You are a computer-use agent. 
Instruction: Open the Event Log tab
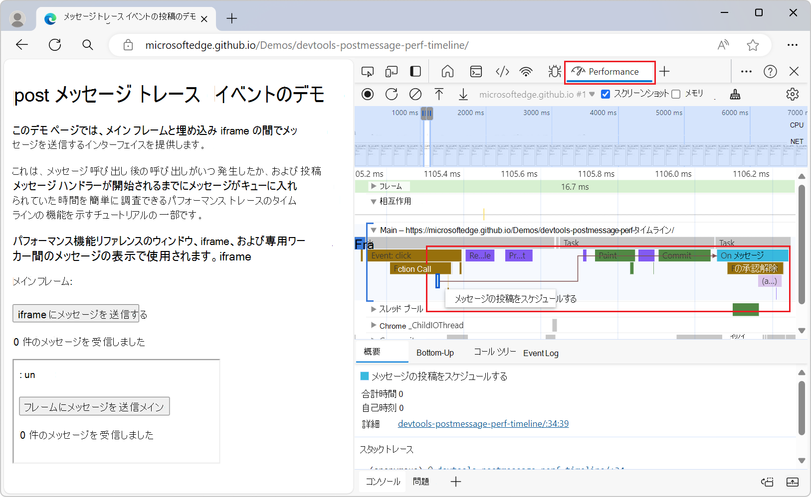[541, 353]
